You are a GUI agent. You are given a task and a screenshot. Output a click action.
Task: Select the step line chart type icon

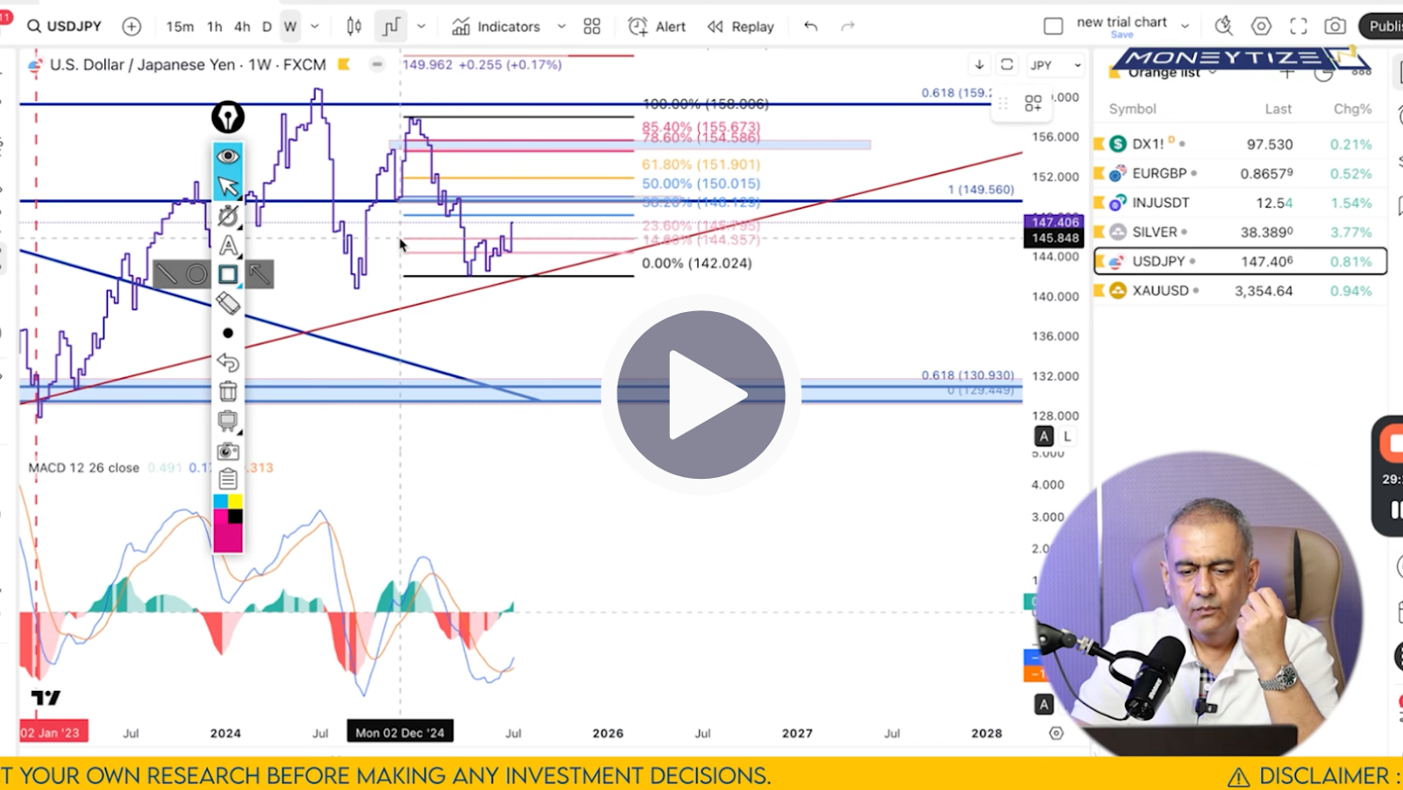[391, 26]
